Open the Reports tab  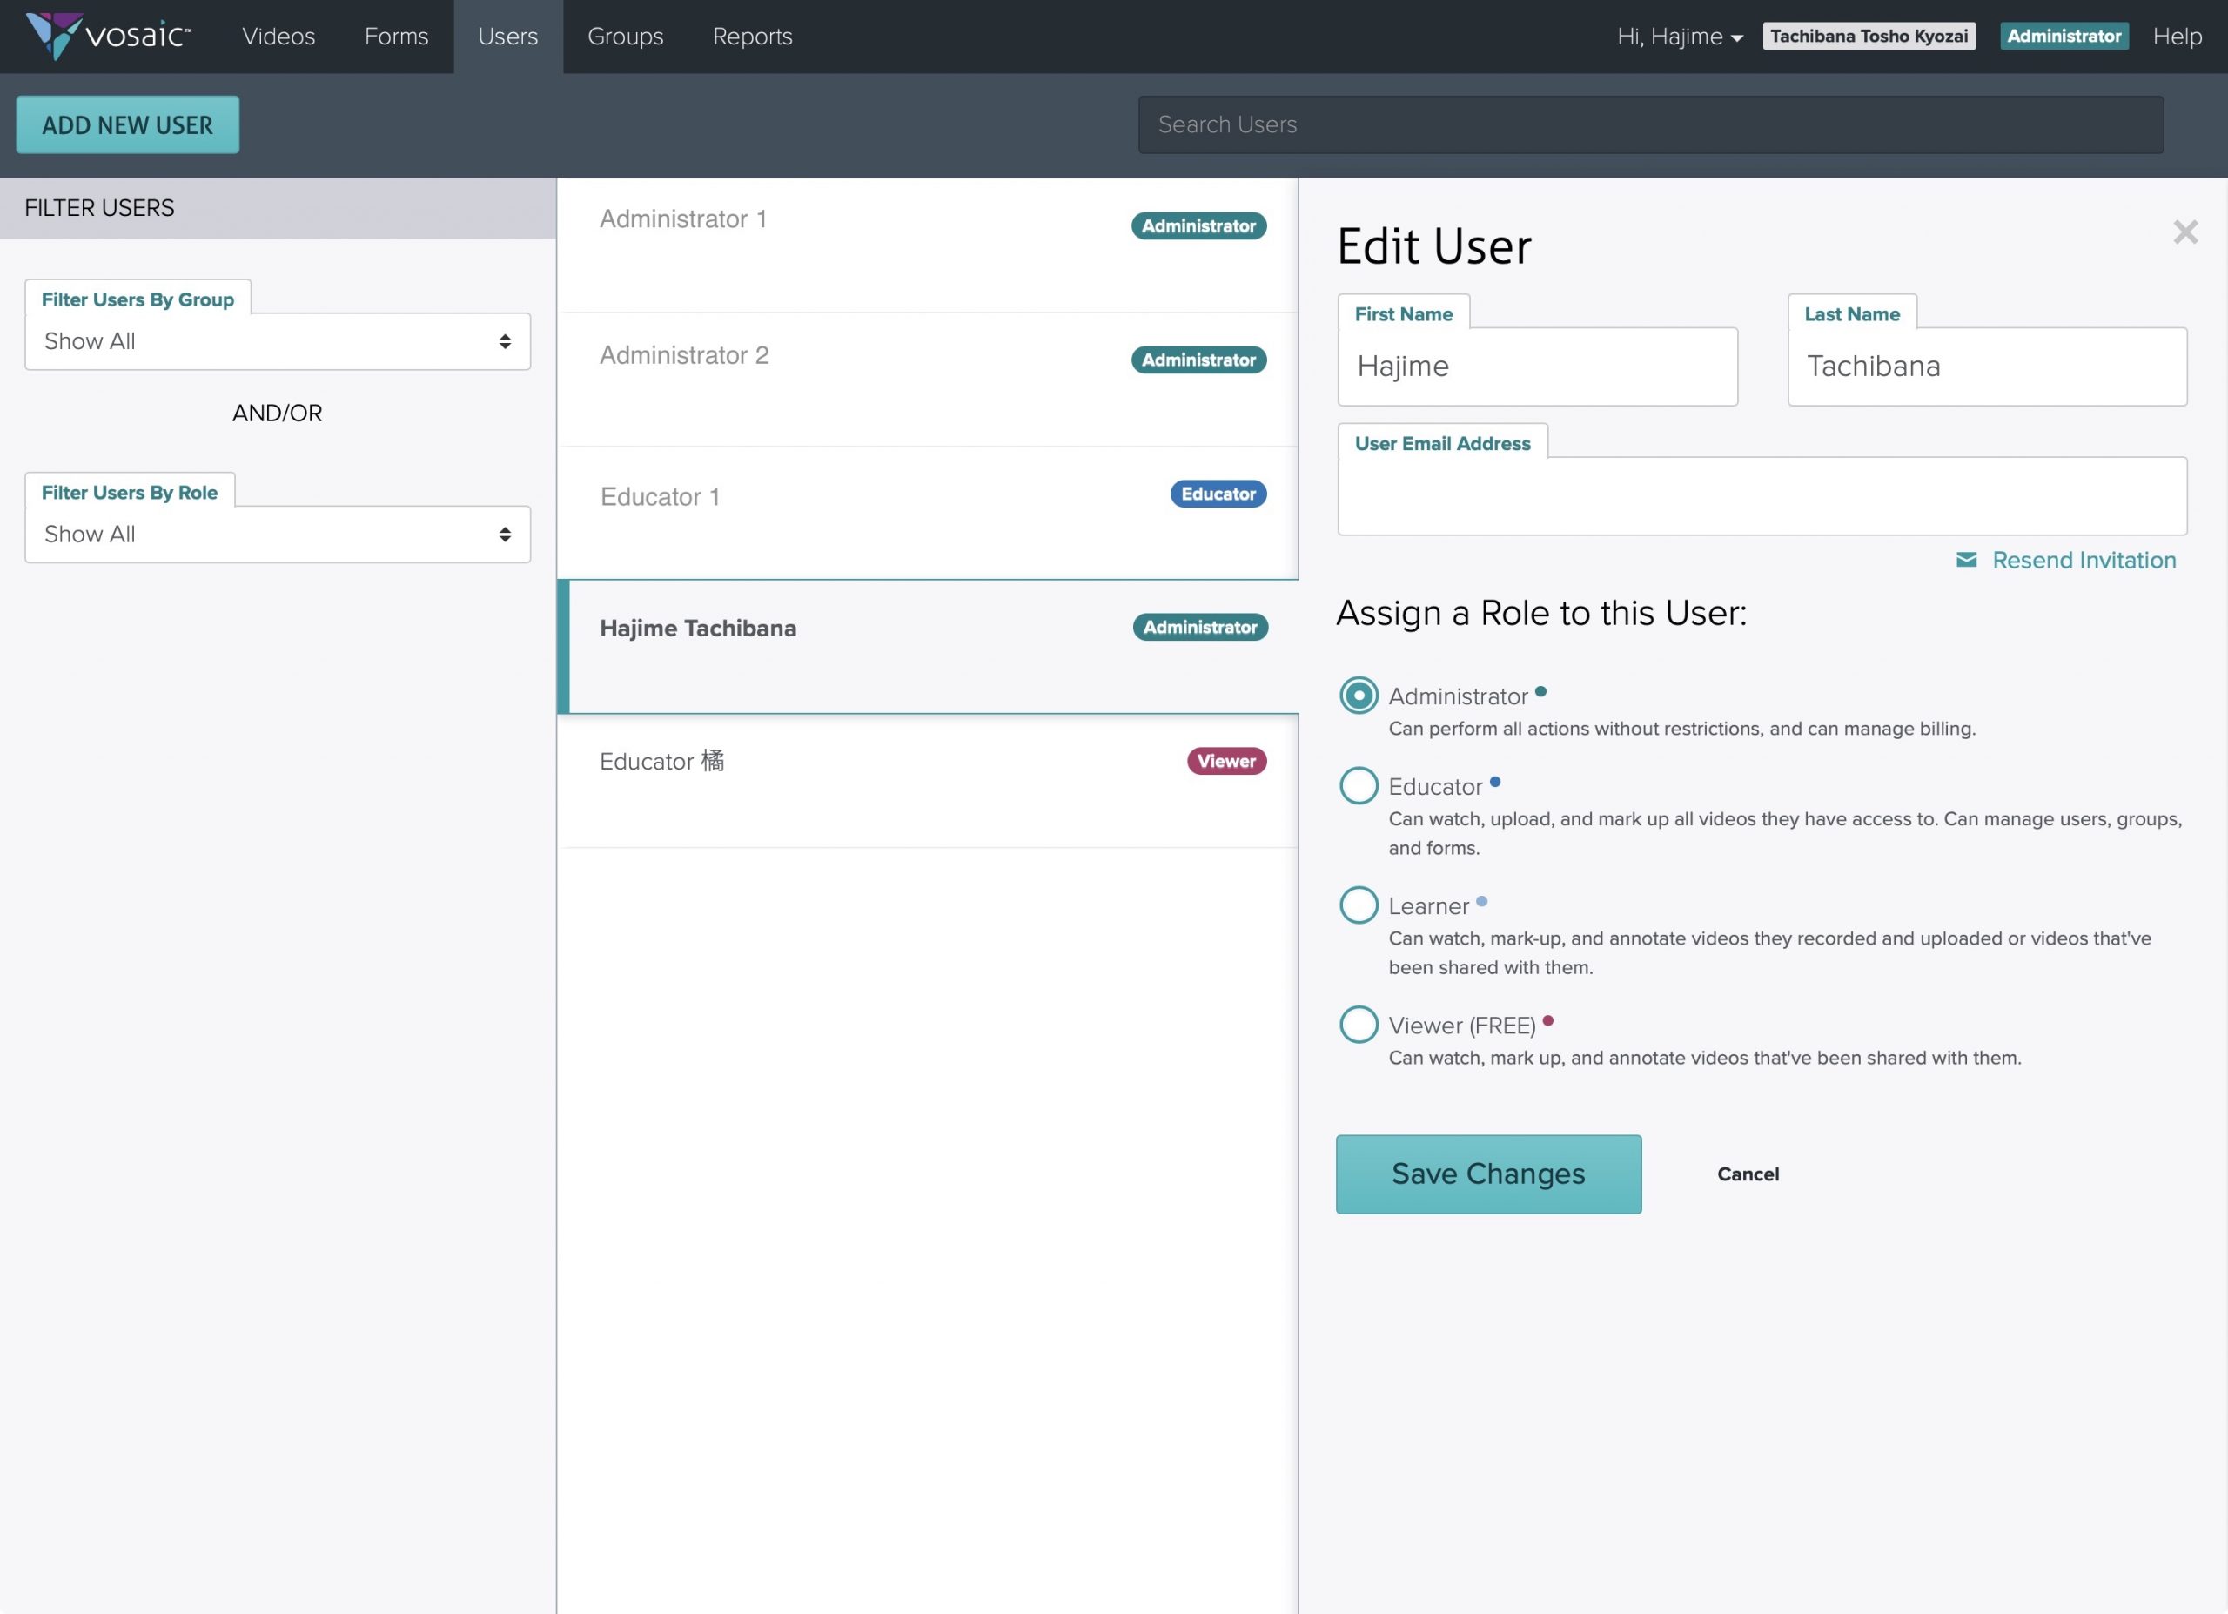(753, 37)
